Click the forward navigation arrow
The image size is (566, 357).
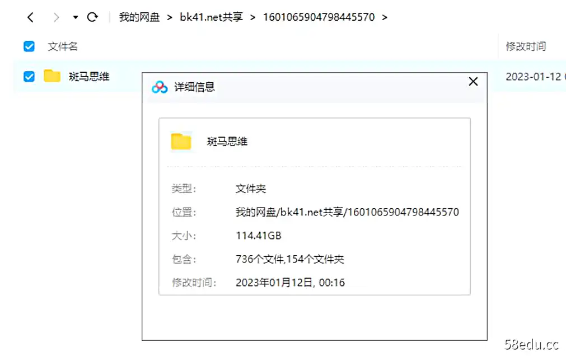pyautogui.click(x=55, y=17)
